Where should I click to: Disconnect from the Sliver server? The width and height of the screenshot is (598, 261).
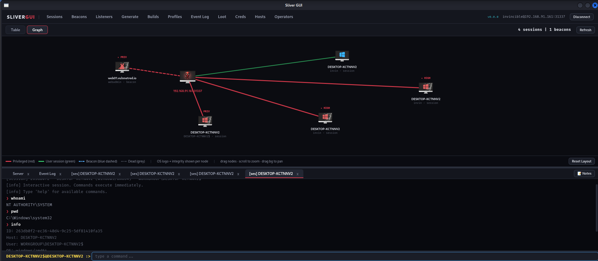582,17
